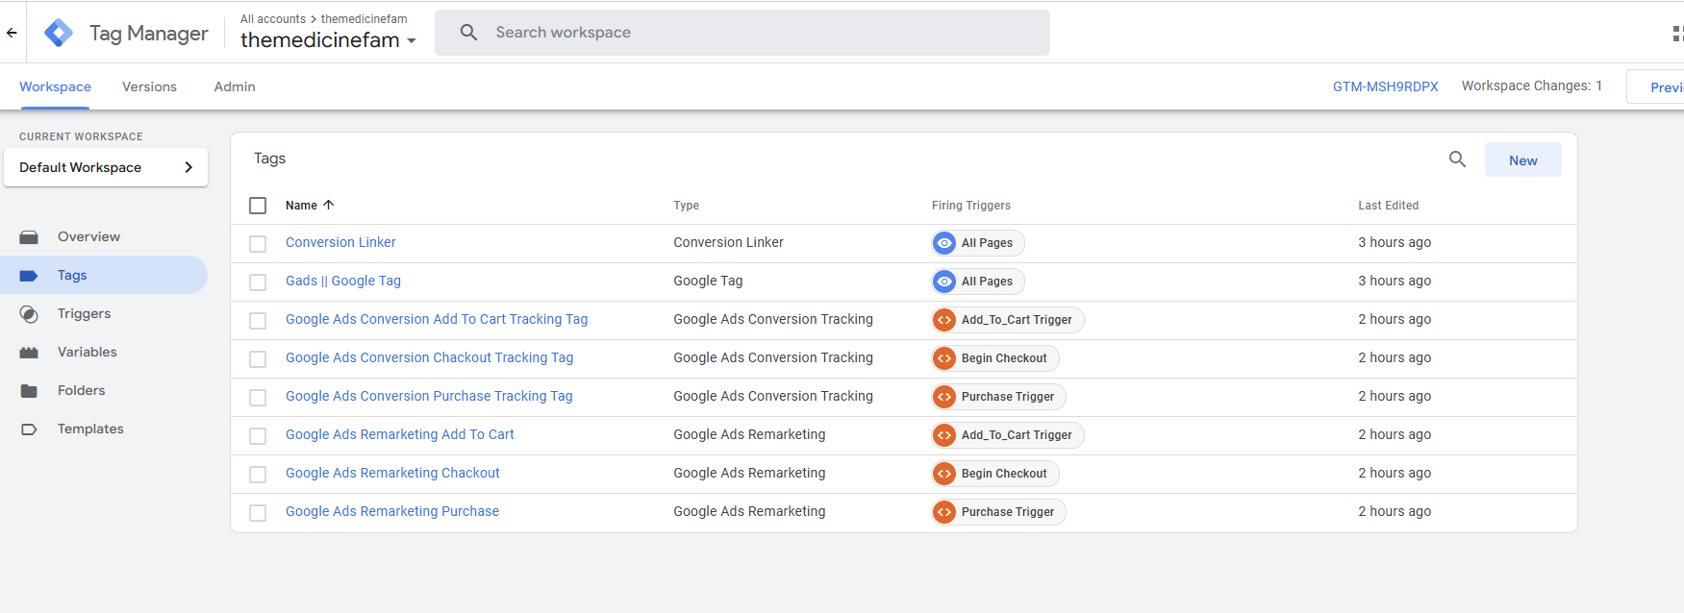Click the Overview briefcase icon in sidebar

[29, 237]
